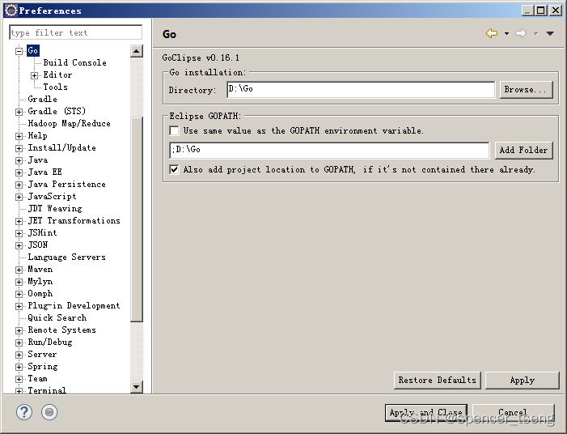Expand the Gradle (STS) node
Screen dimensions: 567x434
click(x=19, y=112)
